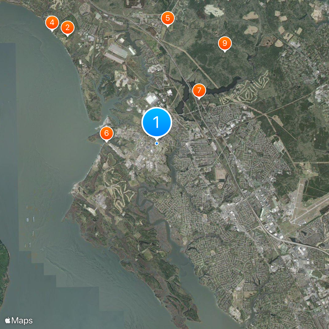329x329 pixels.
Task: Tap orange map pin number 2
Action: click(67, 28)
